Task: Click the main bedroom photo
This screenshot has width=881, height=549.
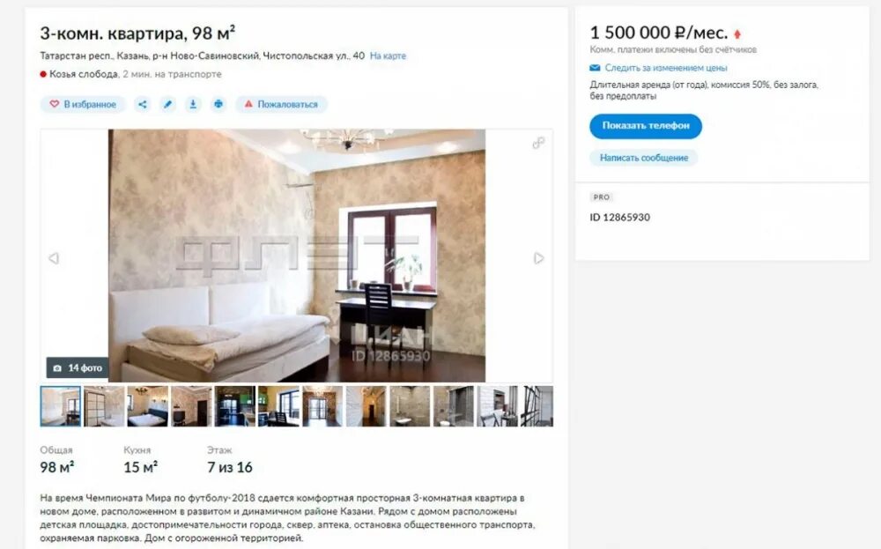Action: tap(297, 256)
